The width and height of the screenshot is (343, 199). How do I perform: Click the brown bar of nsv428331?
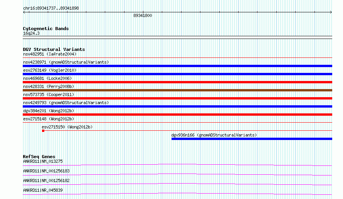click(177, 90)
